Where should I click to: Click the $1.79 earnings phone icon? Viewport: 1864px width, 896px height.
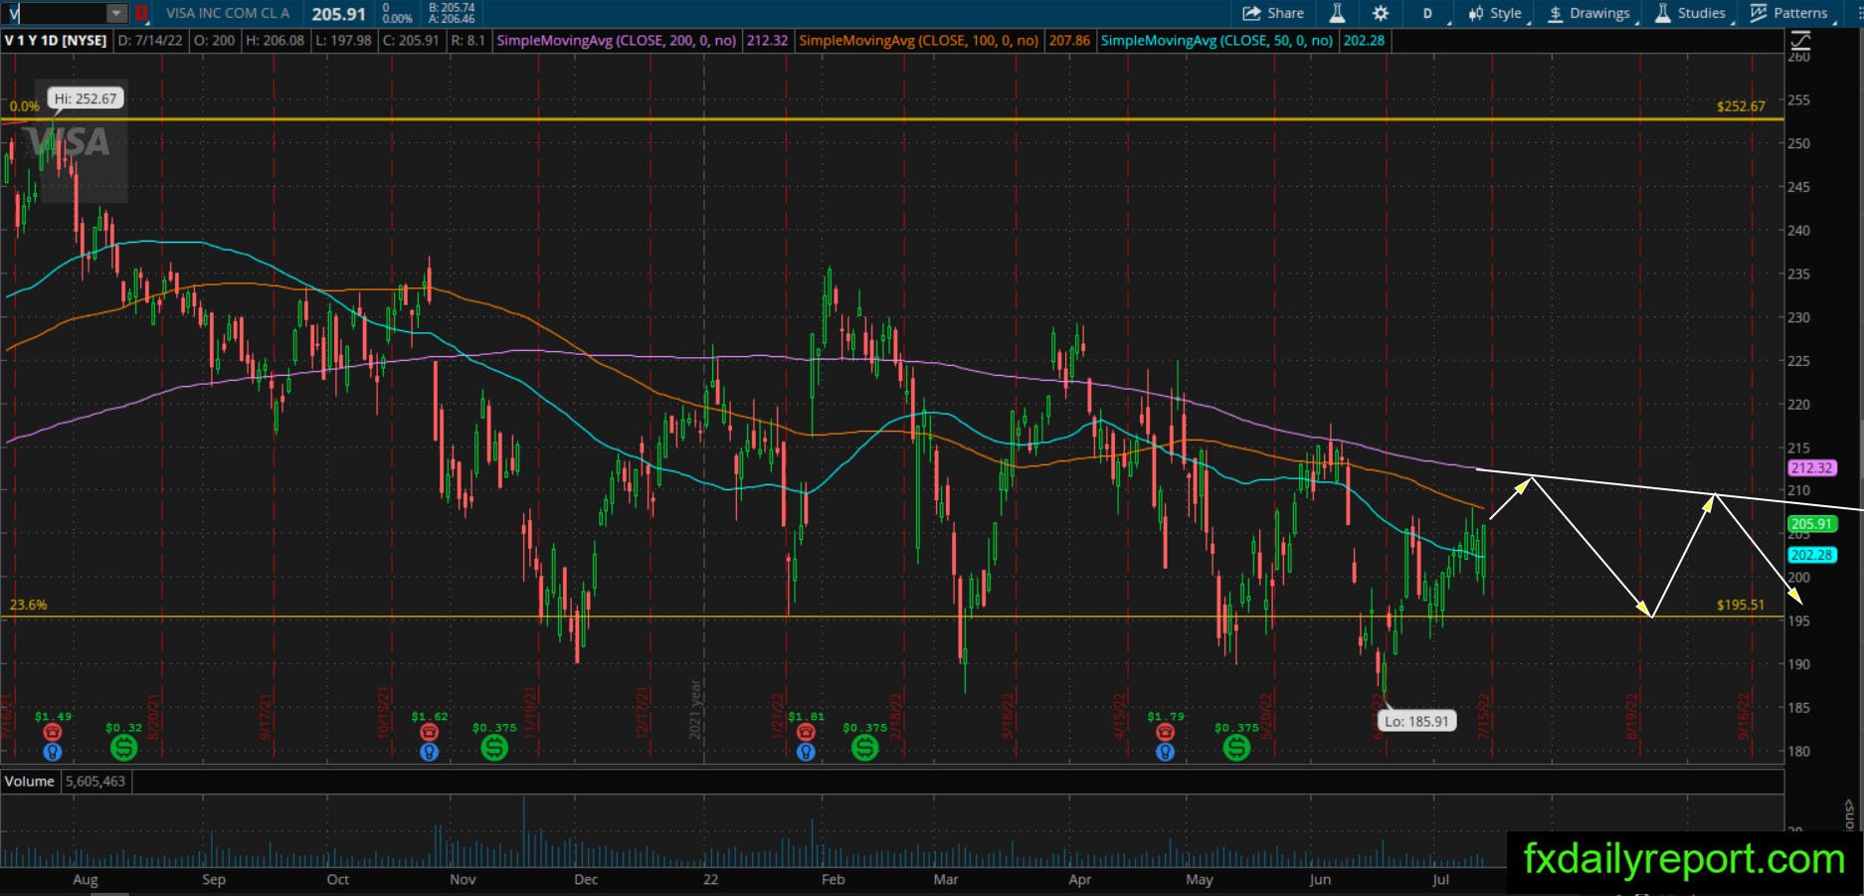(1165, 732)
